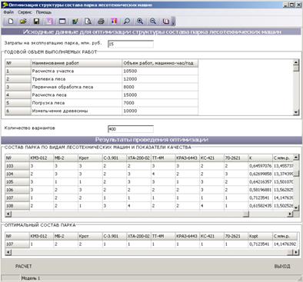This screenshot has height=282, width=303.
Task: Click the application icon in title bar
Action: (5, 5)
